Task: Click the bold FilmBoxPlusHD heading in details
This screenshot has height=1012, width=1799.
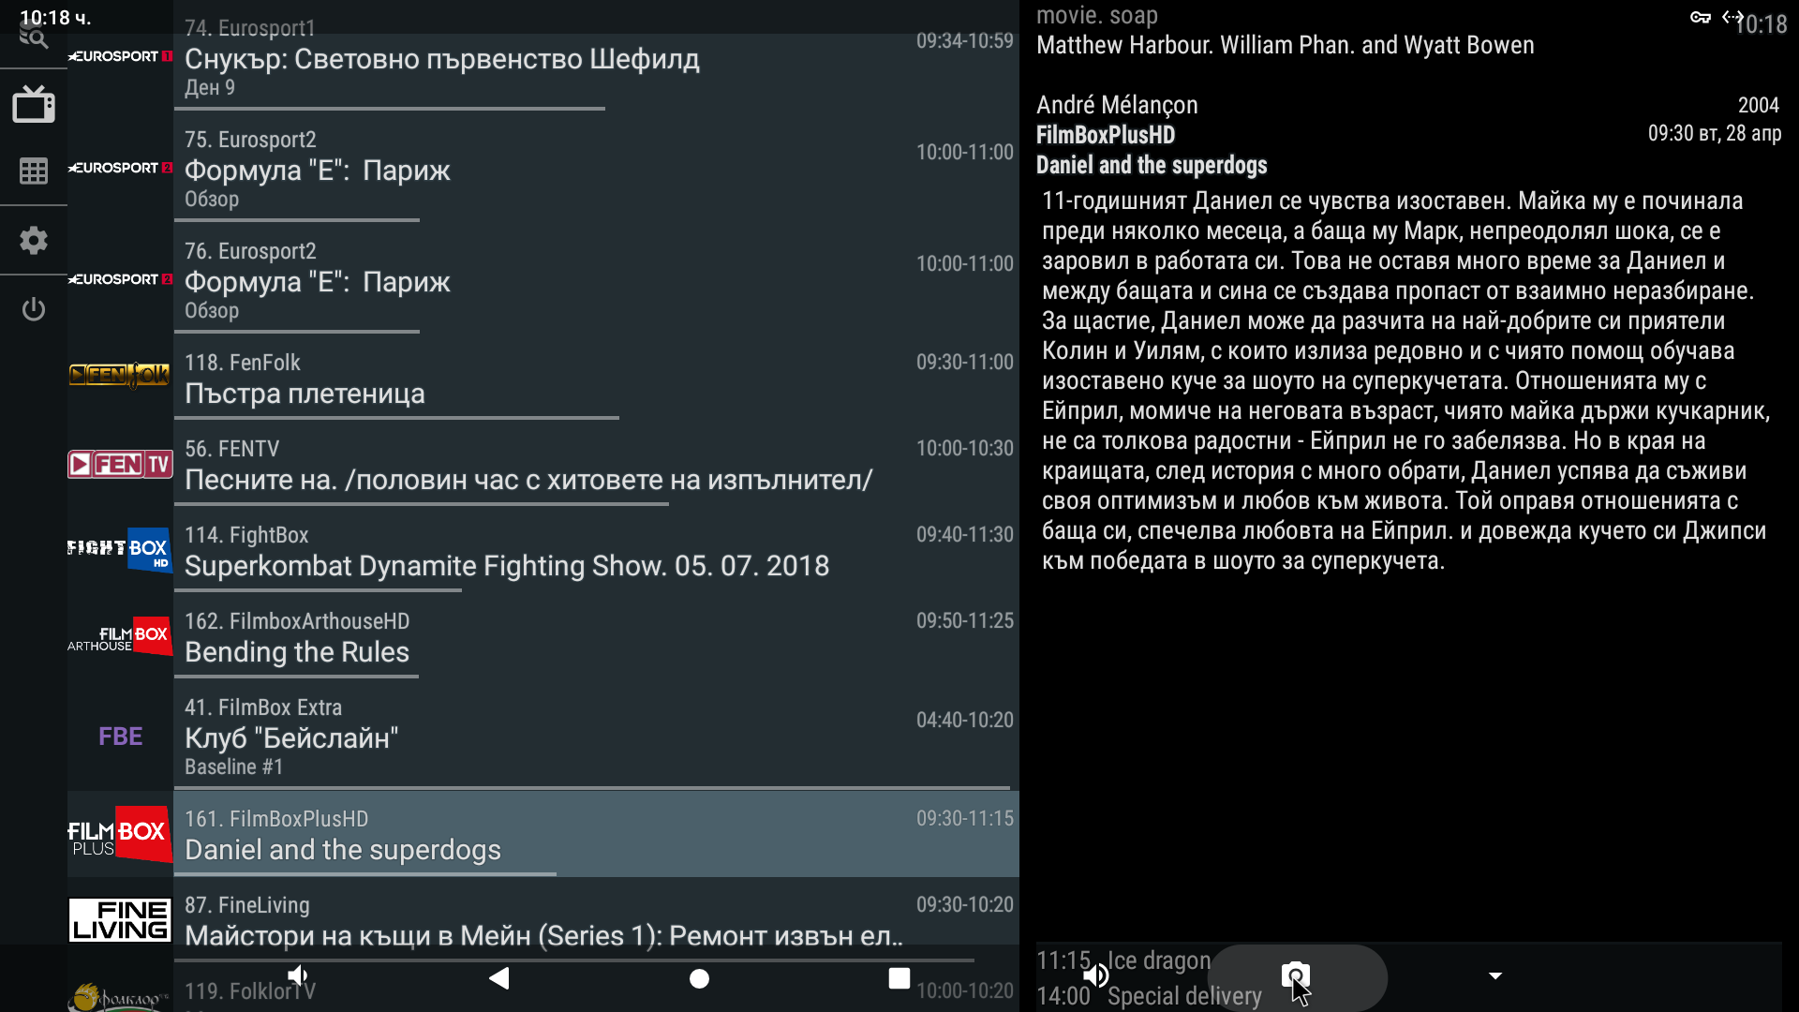Action: [x=1106, y=135]
